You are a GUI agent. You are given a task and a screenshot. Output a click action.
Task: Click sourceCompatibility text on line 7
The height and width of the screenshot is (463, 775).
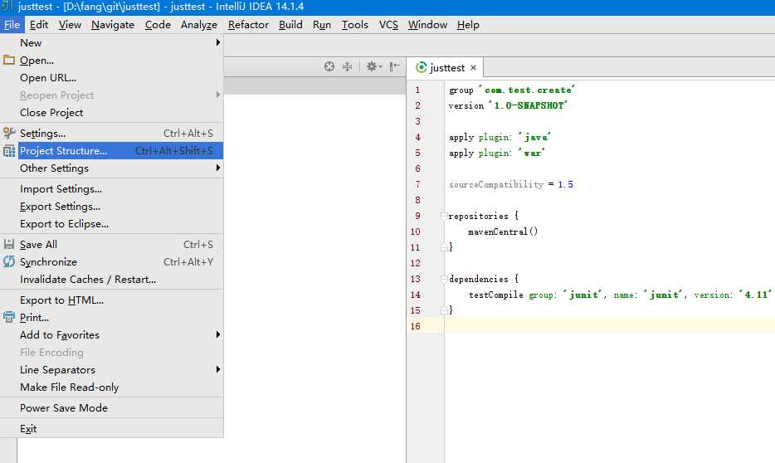(496, 184)
